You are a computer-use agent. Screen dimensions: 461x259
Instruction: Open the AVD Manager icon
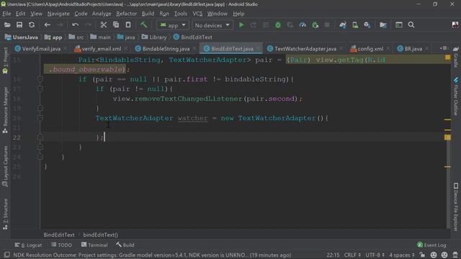tap(355, 25)
